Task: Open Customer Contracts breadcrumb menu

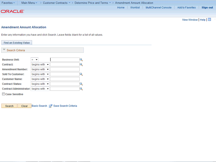Action: (x=56, y=3)
